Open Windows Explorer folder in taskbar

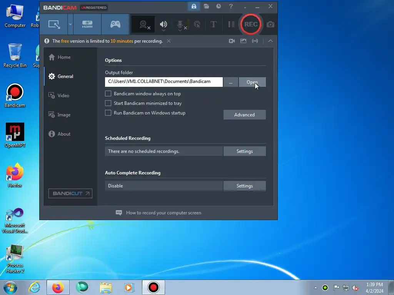pos(106,287)
